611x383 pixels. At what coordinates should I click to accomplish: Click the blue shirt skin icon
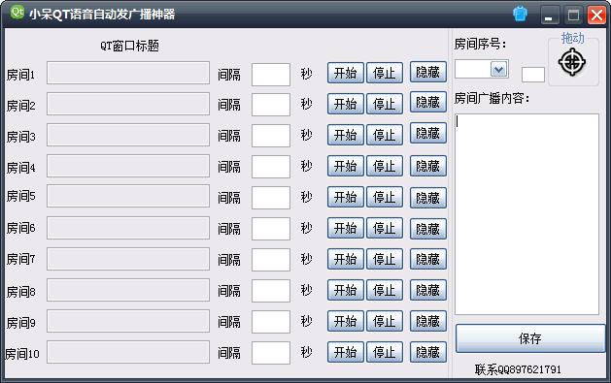[x=520, y=14]
